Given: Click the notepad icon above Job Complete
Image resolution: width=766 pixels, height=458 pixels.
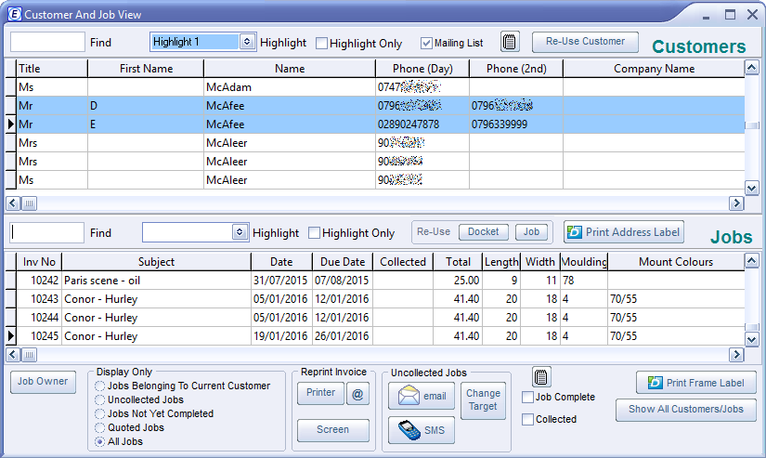Looking at the screenshot, I should [x=540, y=376].
